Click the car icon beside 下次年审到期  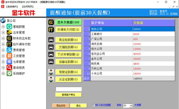pyautogui.click(x=51, y=54)
